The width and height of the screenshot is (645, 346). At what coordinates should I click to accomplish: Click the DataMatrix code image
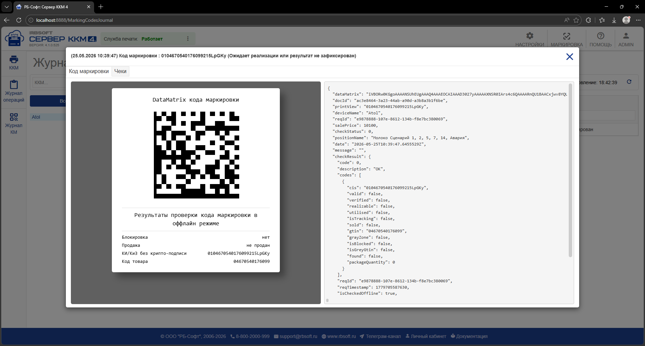click(197, 155)
